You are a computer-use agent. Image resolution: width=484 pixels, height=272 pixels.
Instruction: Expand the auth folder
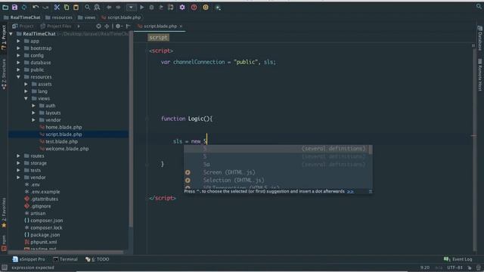pyautogui.click(x=33, y=106)
